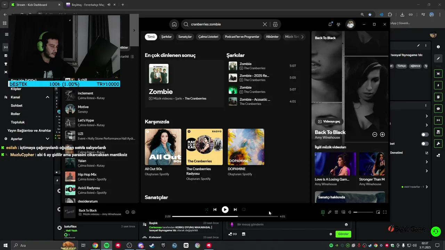Open the emoji picker in Kick chat

click(x=346, y=225)
